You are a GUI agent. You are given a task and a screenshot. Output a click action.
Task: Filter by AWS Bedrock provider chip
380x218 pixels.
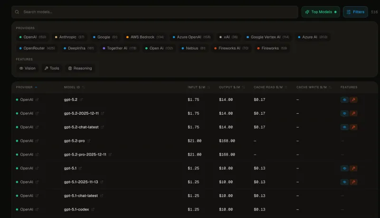pos(145,37)
